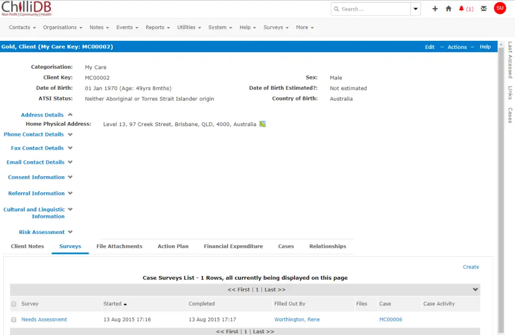Expand the Risk Assessment section
This screenshot has width=515, height=335.
pos(70,232)
